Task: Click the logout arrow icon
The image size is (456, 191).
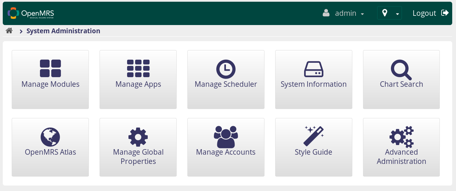Action: pyautogui.click(x=445, y=13)
